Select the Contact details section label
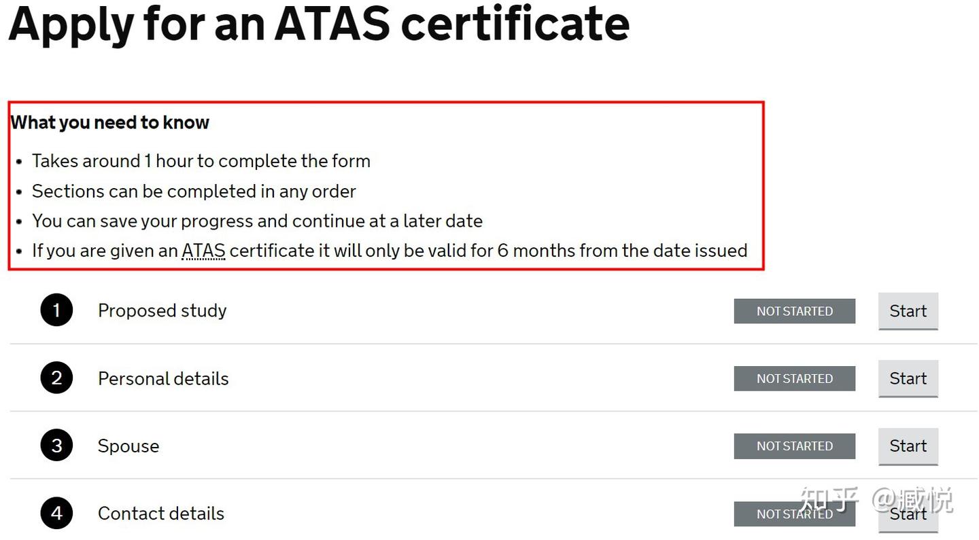 click(x=160, y=514)
